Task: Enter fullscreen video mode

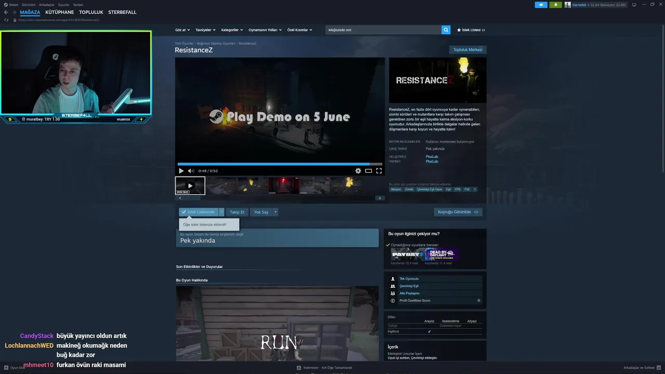Action: pyautogui.click(x=379, y=171)
